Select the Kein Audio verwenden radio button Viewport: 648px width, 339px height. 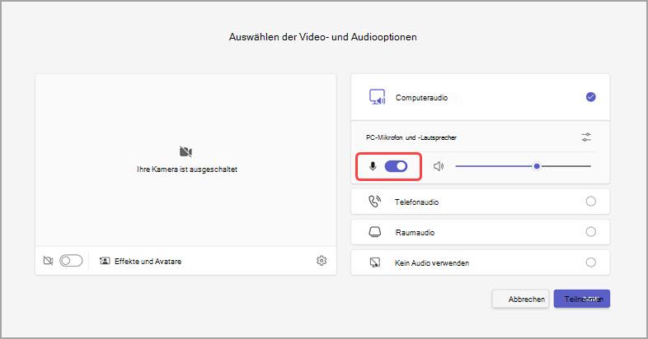(x=591, y=262)
